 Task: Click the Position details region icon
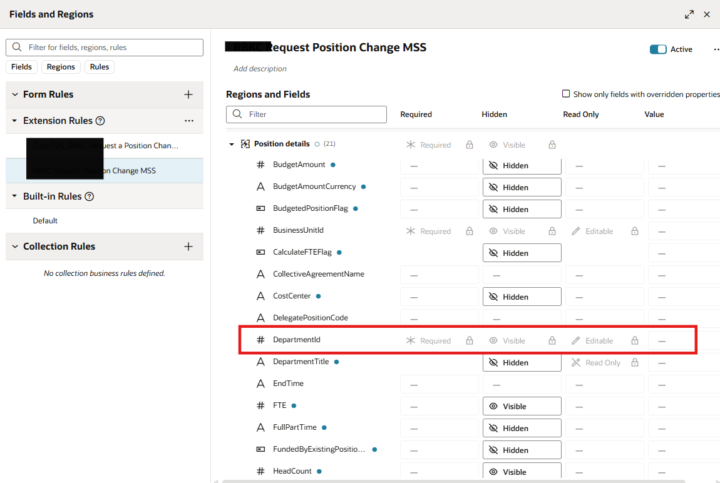[x=245, y=144]
